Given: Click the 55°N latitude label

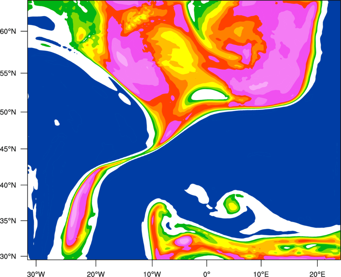Looking at the screenshot, I should (8, 73).
